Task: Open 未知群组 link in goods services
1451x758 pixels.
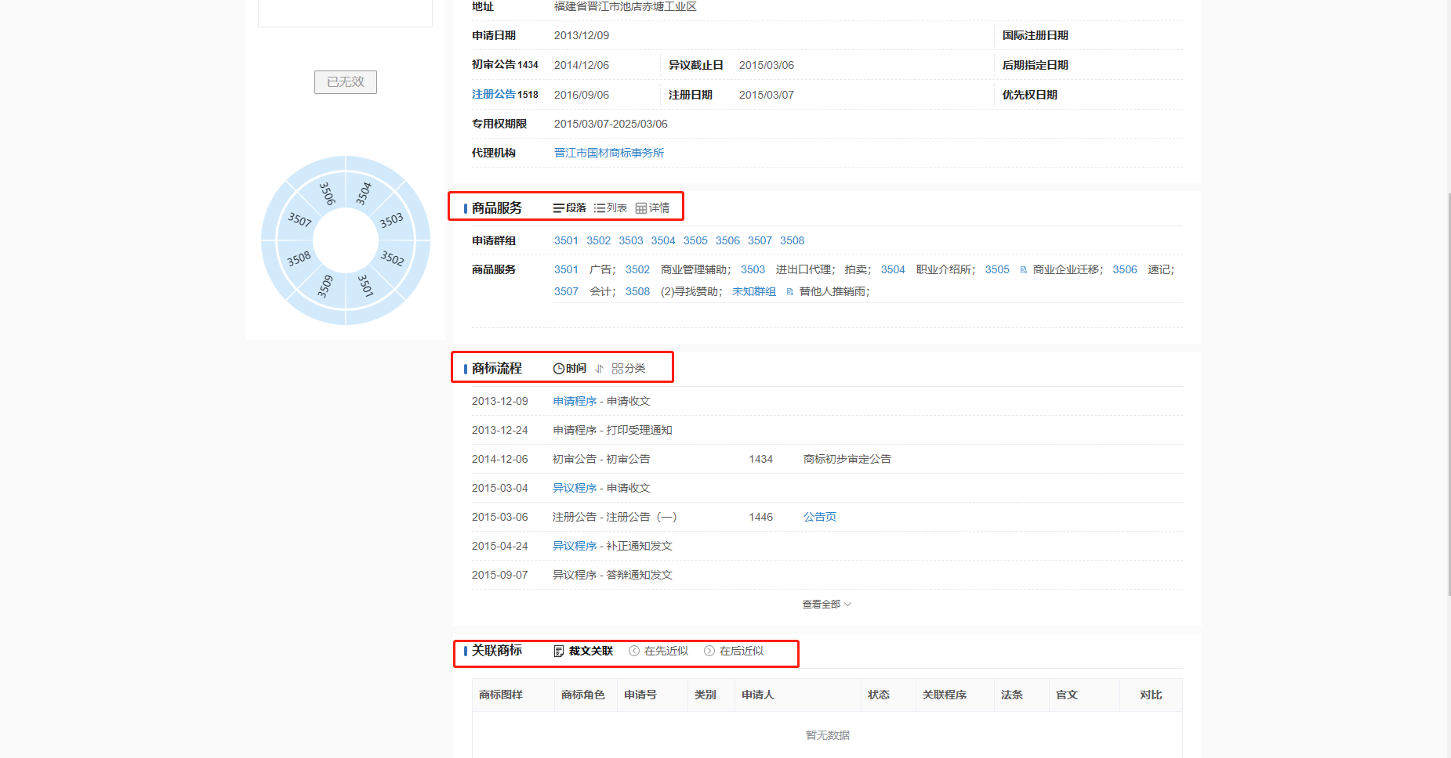Action: [x=753, y=292]
